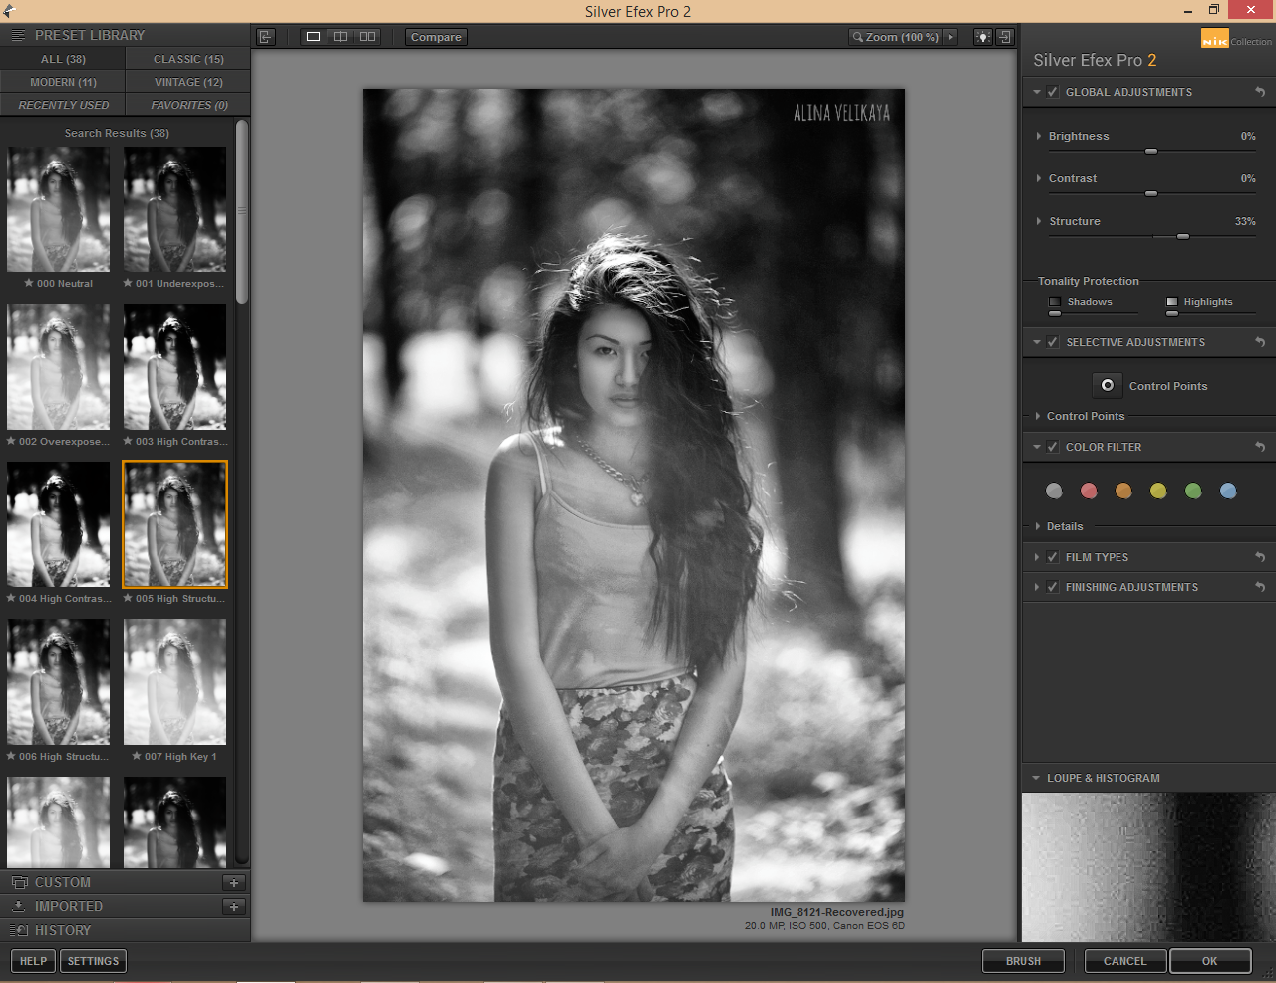The height and width of the screenshot is (983, 1276).
Task: Click the BRUSH button
Action: (1023, 961)
